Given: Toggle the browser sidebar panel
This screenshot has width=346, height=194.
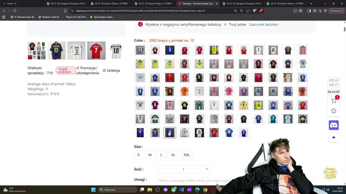Looking at the screenshot, I should point(309,11).
